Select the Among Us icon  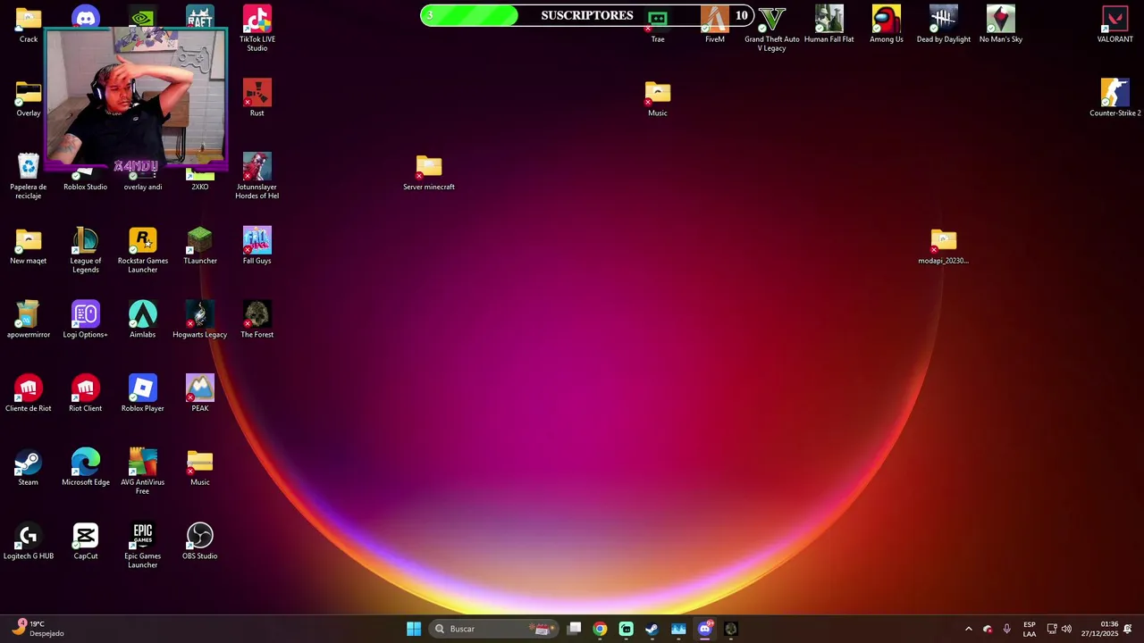(887, 24)
